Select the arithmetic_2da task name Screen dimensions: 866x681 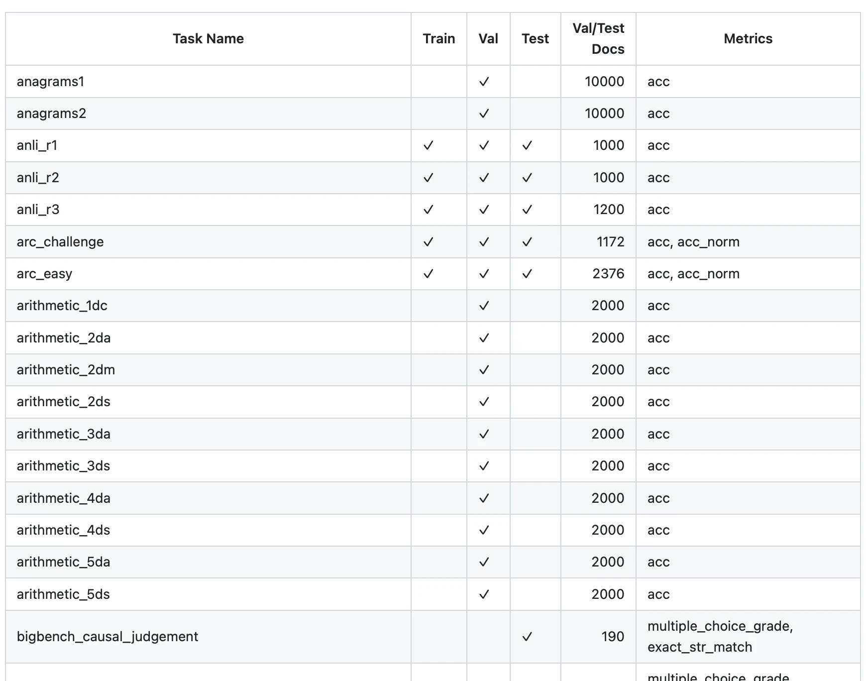pos(64,338)
